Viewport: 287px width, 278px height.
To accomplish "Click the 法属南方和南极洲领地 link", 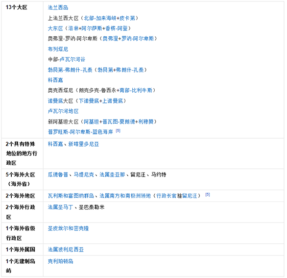I will (x=125, y=196).
